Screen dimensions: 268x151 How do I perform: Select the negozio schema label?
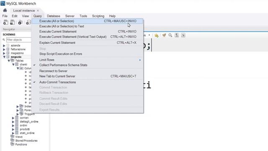pyautogui.click(x=16, y=57)
